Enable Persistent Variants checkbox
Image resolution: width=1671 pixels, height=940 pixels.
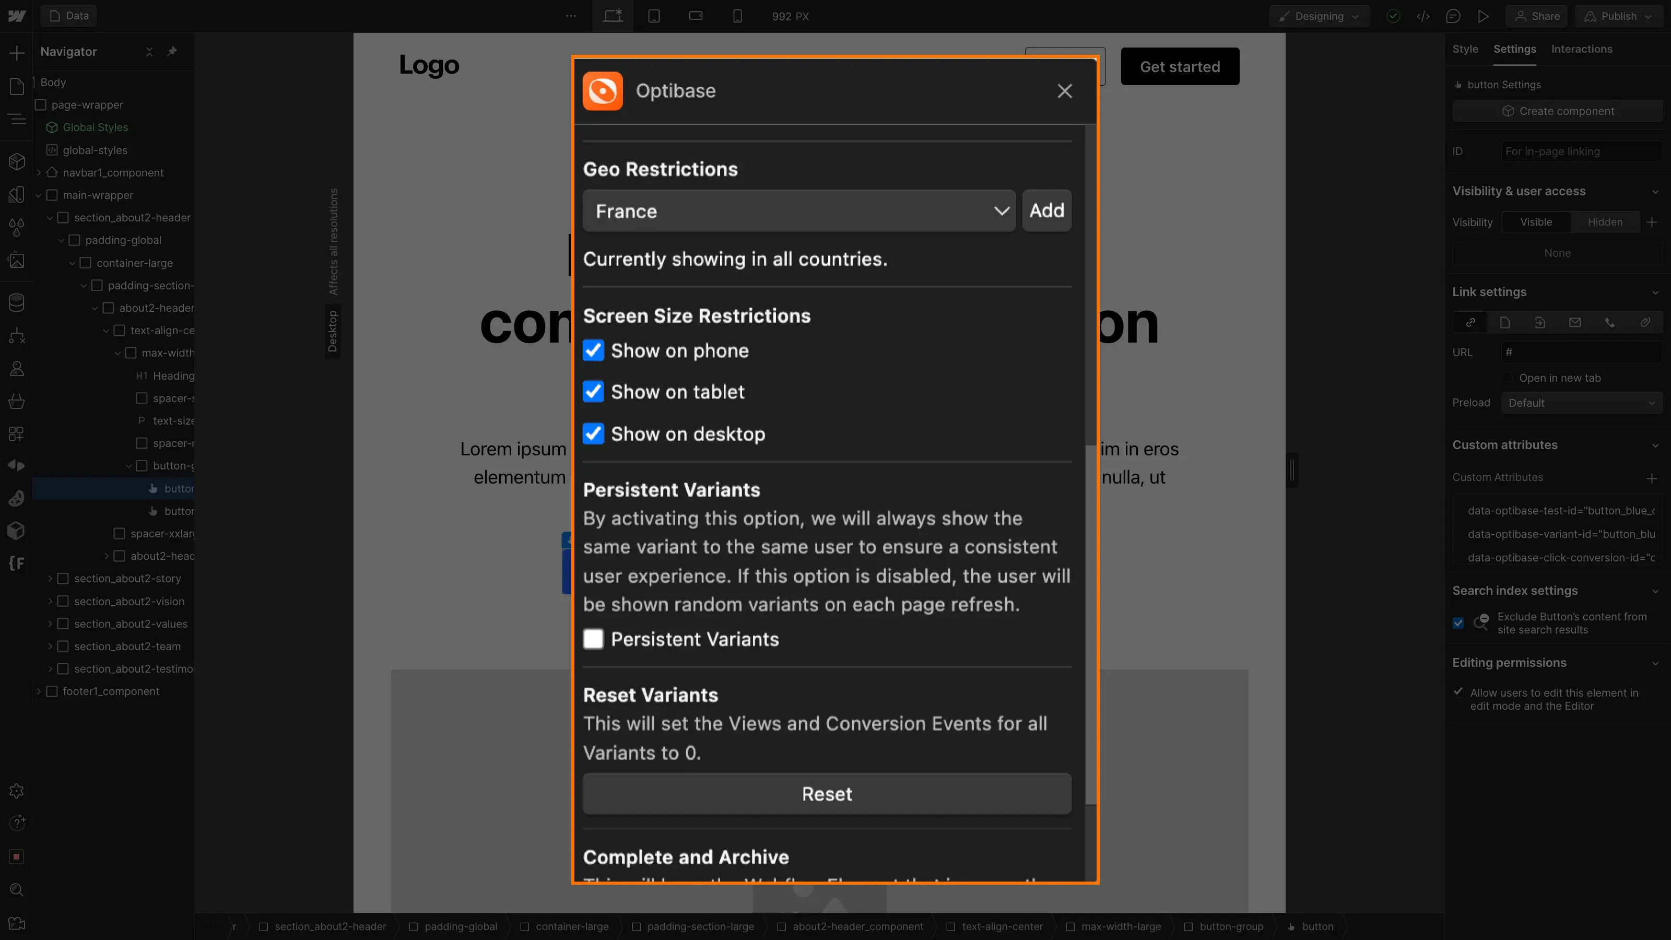tap(593, 639)
